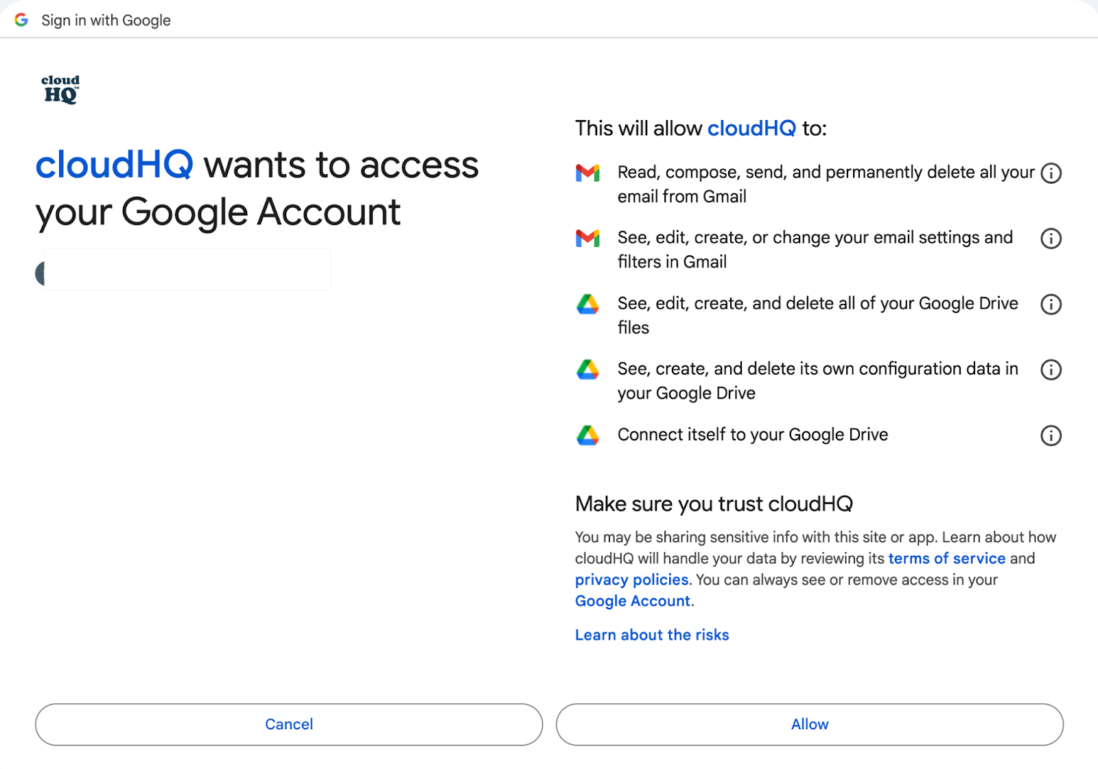The height and width of the screenshot is (769, 1098).
Task: Click 'See, edit, create, and delete all' Drive text
Action: pos(818,315)
